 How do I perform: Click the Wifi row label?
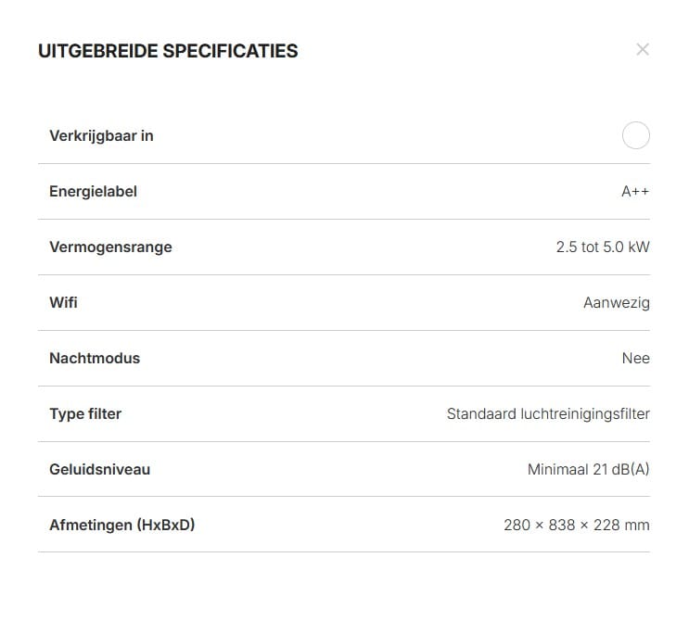click(x=63, y=302)
